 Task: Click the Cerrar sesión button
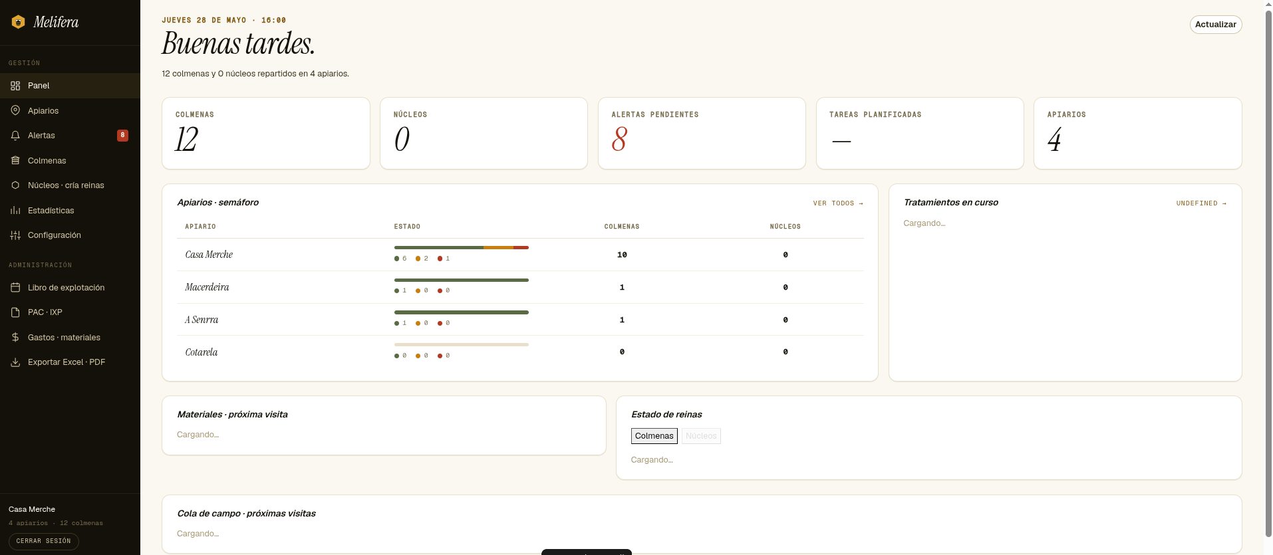44,541
